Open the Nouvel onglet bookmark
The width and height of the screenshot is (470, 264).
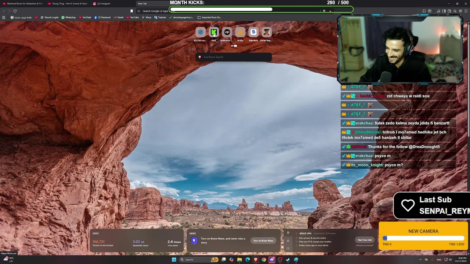(x=50, y=17)
